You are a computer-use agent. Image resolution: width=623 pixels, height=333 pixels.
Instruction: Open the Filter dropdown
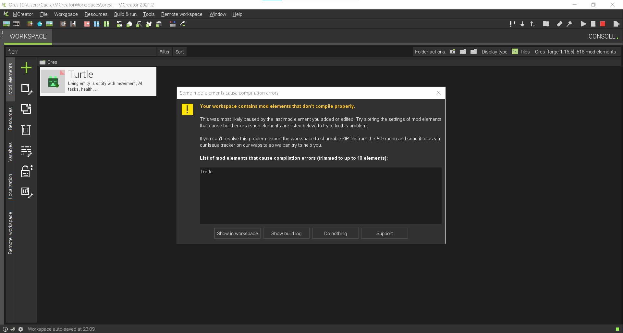tap(165, 52)
